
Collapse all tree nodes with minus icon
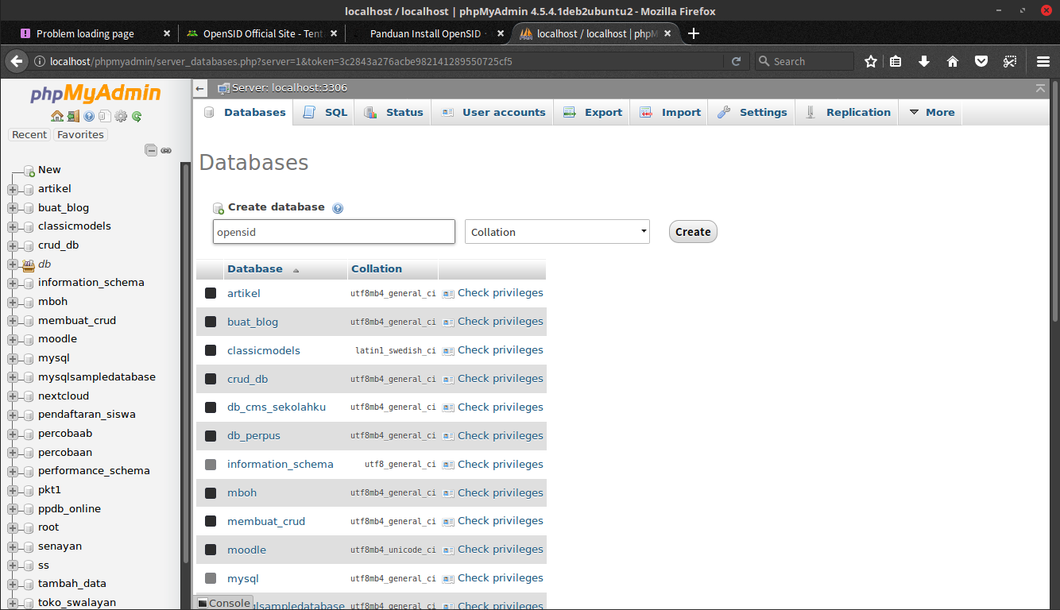(151, 149)
